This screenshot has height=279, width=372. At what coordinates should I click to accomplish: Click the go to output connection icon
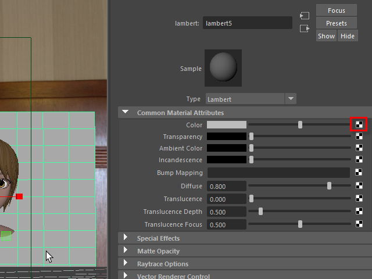(304, 28)
